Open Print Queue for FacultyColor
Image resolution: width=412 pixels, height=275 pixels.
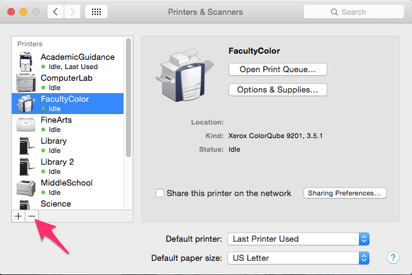(x=277, y=69)
